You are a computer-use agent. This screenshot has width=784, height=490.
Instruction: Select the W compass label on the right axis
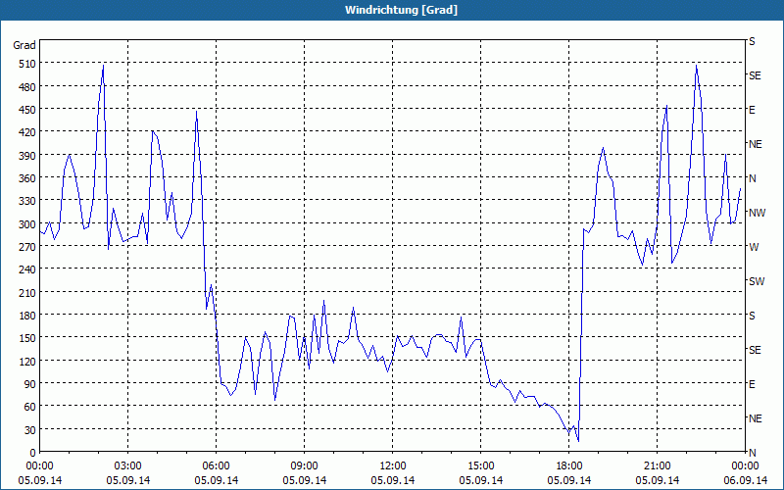tap(754, 247)
